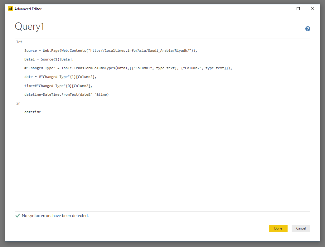Click the 'in' keyword line
The width and height of the screenshot is (325, 247).
(x=18, y=103)
